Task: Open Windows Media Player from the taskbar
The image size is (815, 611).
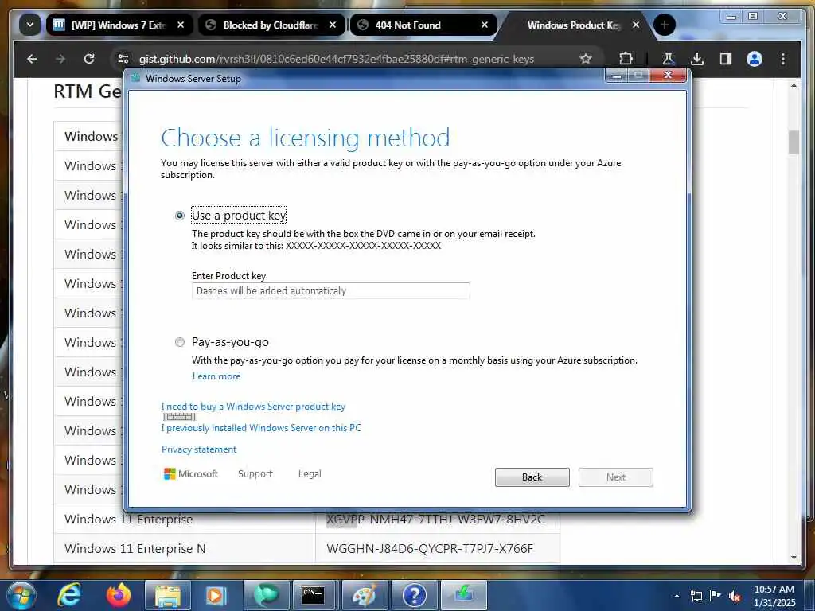Action: click(x=216, y=595)
